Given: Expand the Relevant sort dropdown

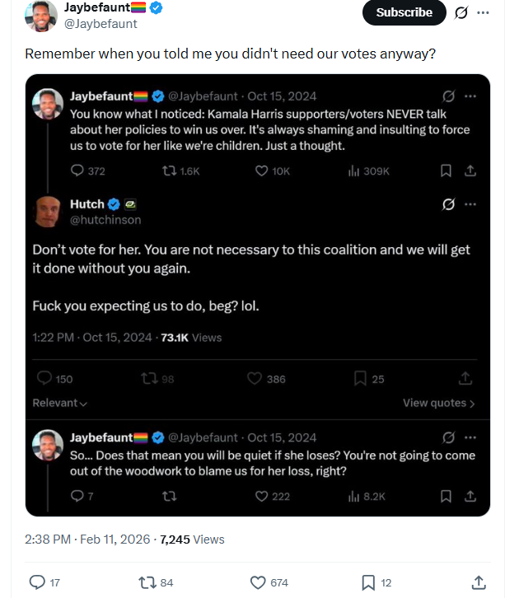Looking at the screenshot, I should pyautogui.click(x=60, y=403).
